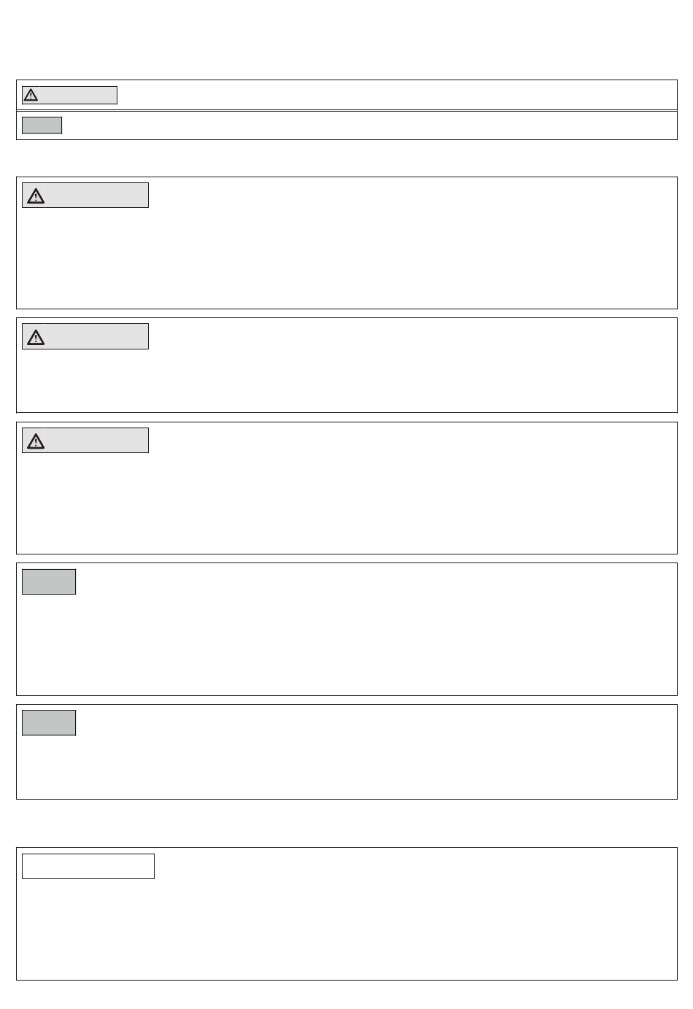
Task: Click the light-gray label in the third large warning panel
Action: point(97,441)
